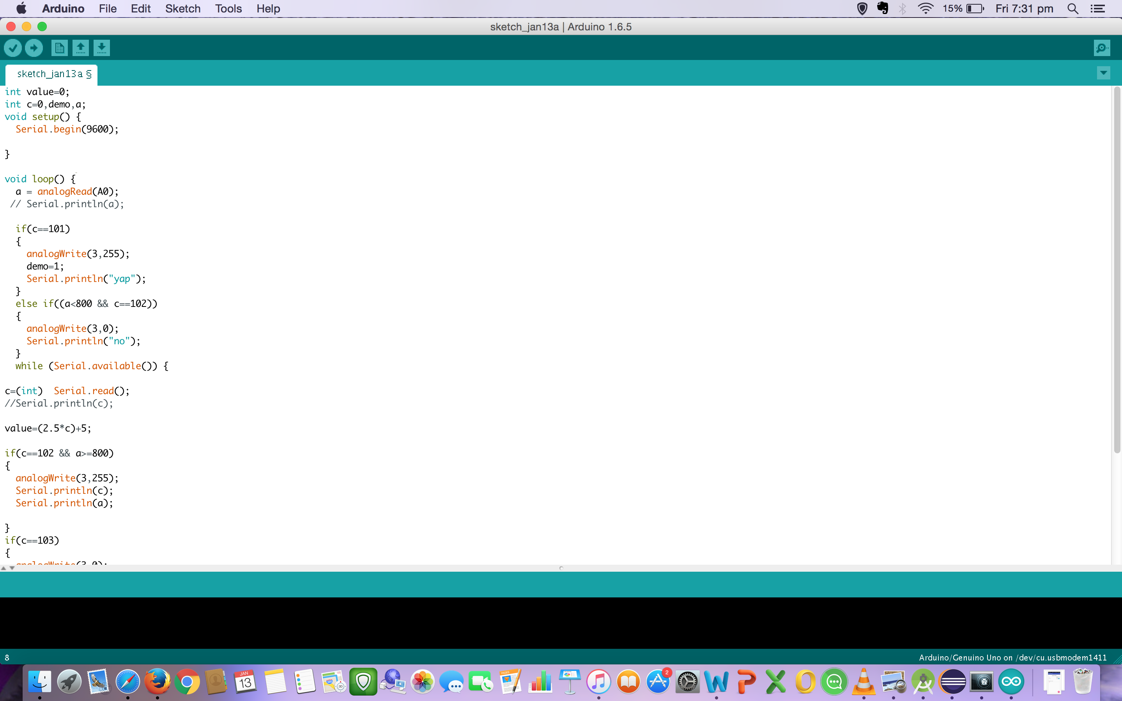Click the battery status indicator
Viewport: 1122px width, 701px height.
pyautogui.click(x=963, y=8)
